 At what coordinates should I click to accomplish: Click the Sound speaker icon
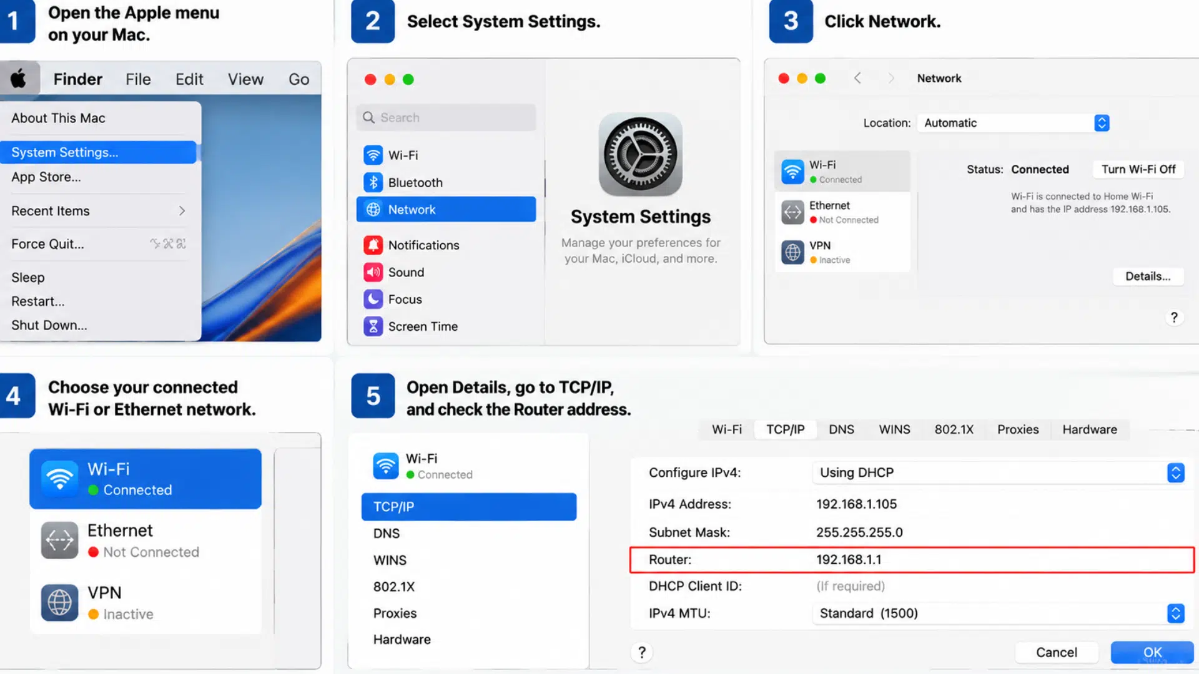pyautogui.click(x=373, y=272)
